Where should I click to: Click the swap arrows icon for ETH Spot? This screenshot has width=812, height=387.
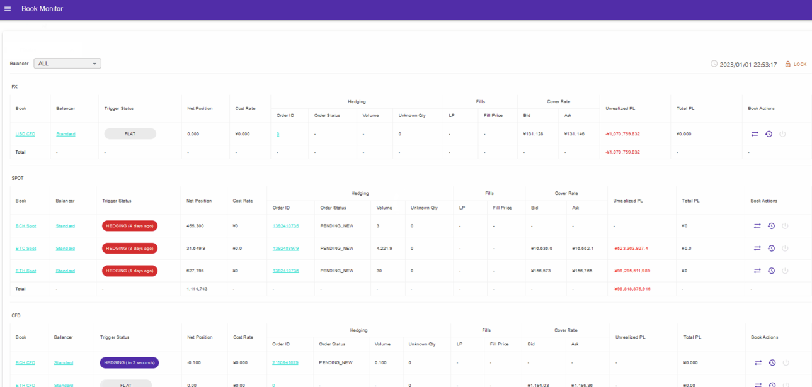tap(757, 271)
